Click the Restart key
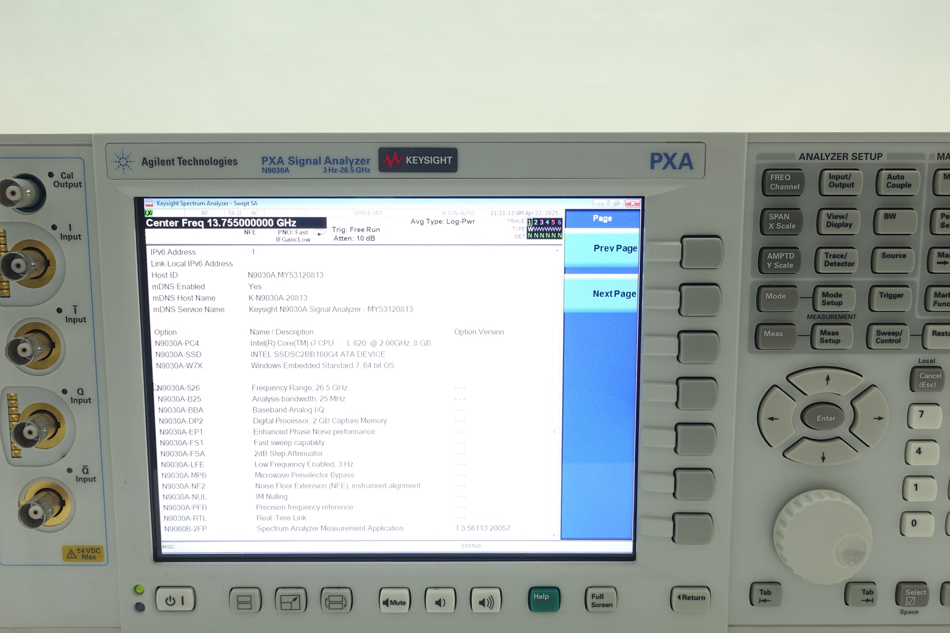The height and width of the screenshot is (633, 950). (936, 336)
